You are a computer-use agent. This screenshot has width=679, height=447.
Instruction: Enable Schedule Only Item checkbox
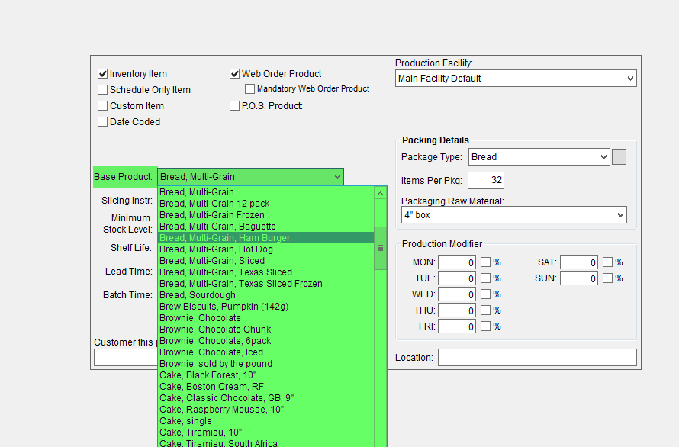(x=103, y=90)
